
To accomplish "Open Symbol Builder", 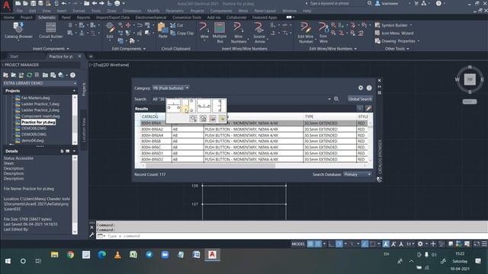I will [x=393, y=25].
